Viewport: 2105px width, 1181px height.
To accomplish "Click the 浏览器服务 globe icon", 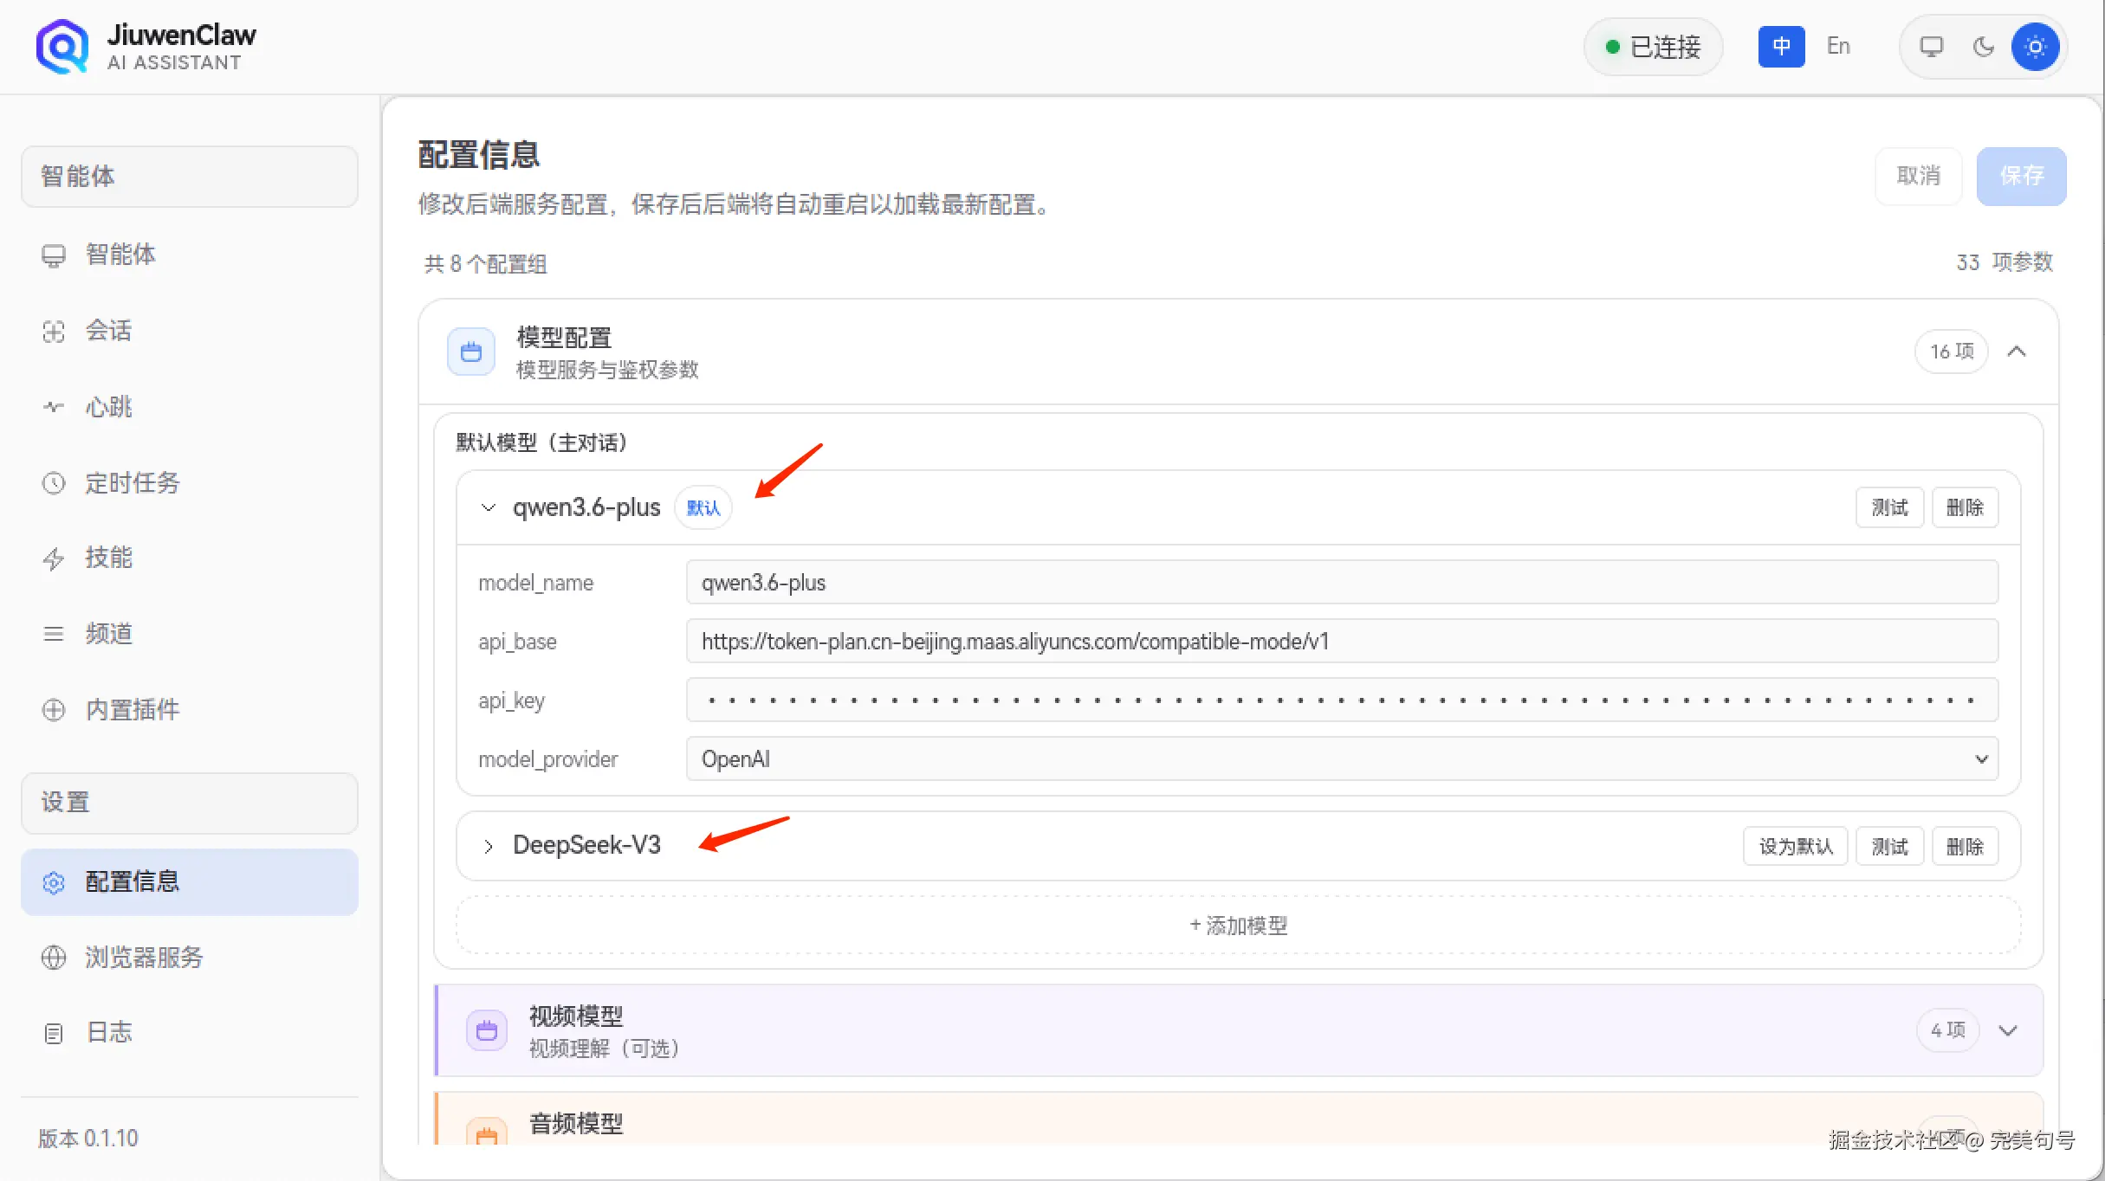I will [54, 958].
